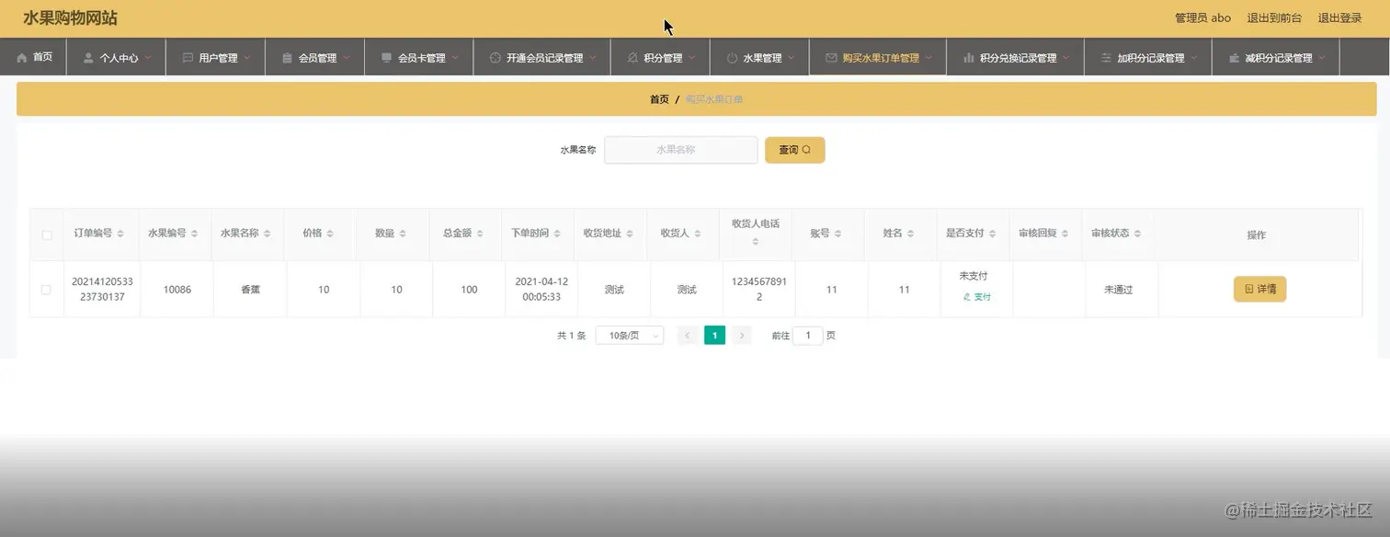Sort by 水果编号 using its sort arrows
Screen dimensions: 1390x537
tap(194, 234)
